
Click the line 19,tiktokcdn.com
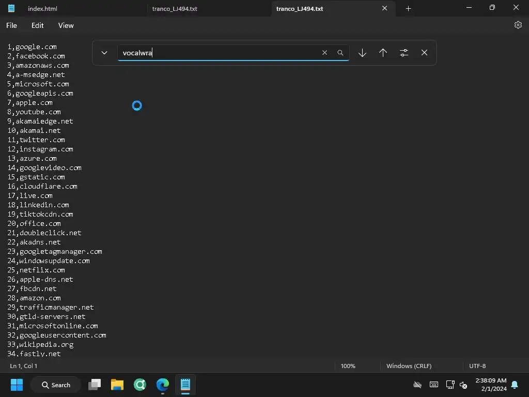(40, 215)
